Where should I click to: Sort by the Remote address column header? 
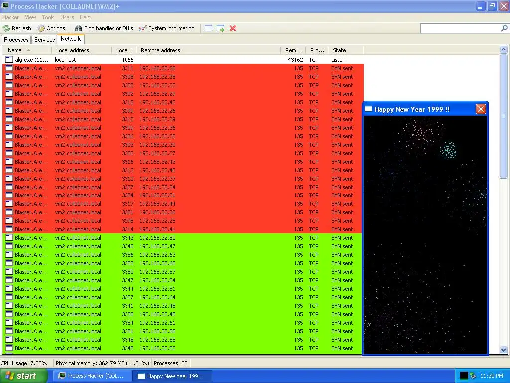[209, 50]
